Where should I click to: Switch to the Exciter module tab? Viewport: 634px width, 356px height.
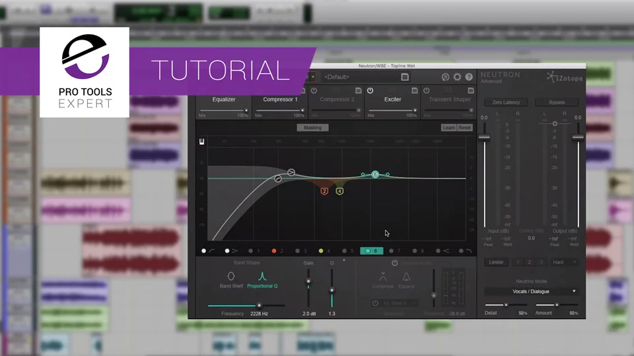click(392, 100)
